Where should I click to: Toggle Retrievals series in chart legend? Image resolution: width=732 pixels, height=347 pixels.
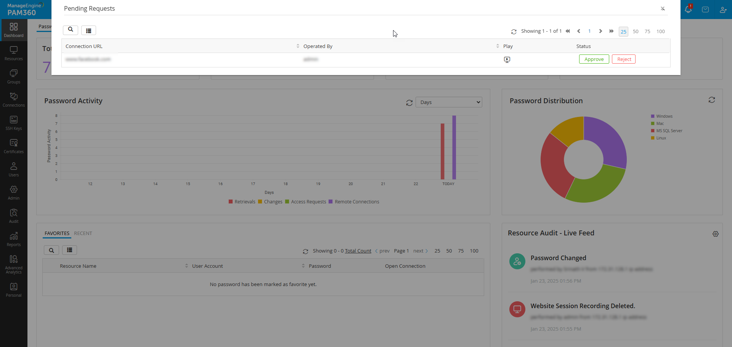coord(242,202)
